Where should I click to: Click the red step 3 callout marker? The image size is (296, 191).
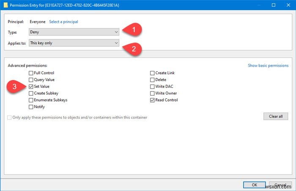pos(14,87)
